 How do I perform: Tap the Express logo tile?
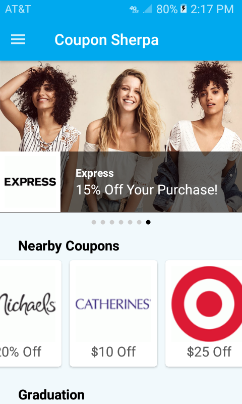click(x=30, y=182)
